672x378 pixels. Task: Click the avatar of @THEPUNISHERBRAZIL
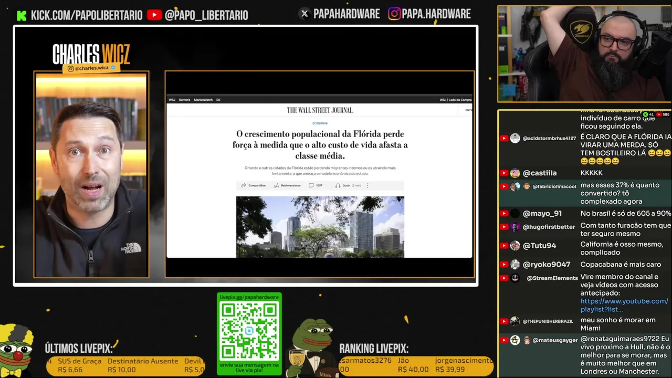tap(515, 321)
